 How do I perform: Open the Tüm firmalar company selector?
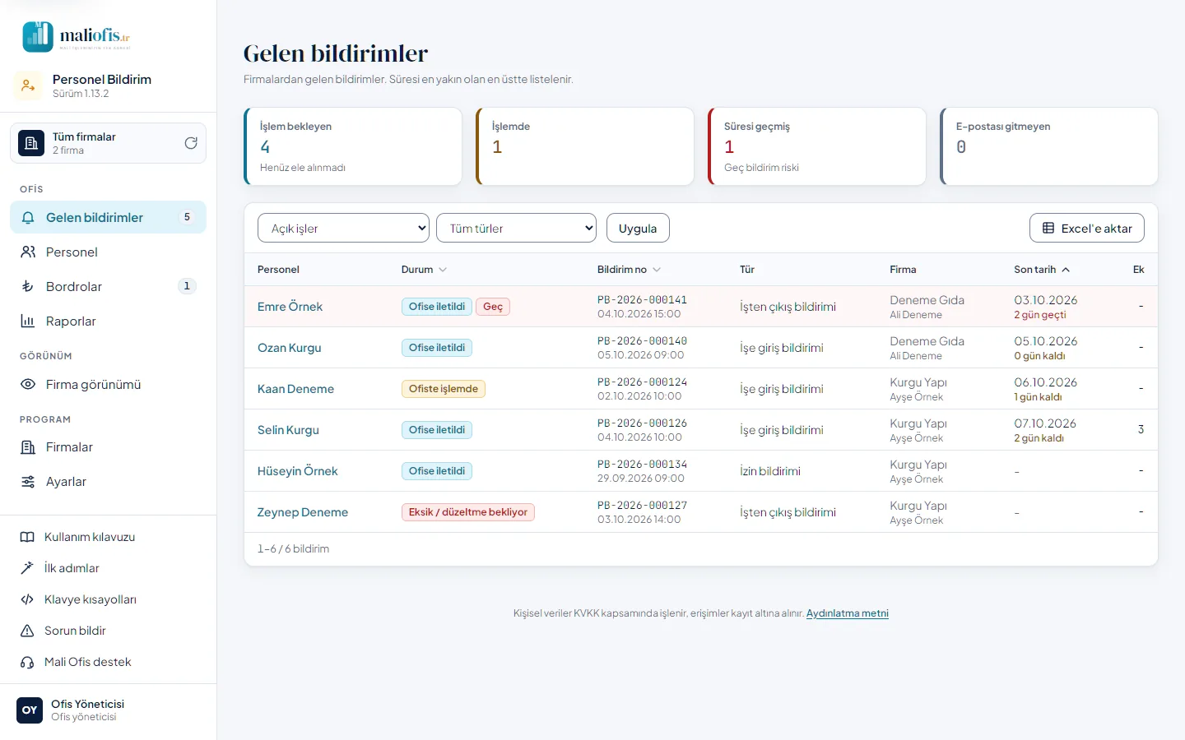coord(108,143)
